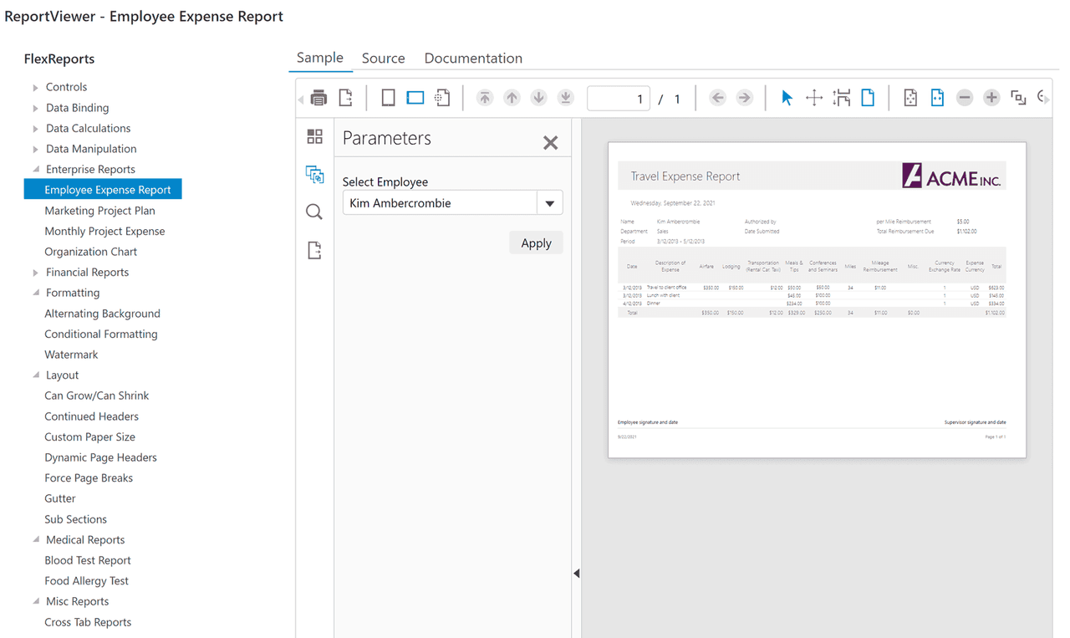Go to previous page up arrow
Screen dimensions: 1070x638
[x=512, y=98]
